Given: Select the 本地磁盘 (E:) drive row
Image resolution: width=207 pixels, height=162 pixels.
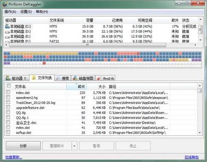Looking at the screenshot, I should pyautogui.click(x=101, y=36).
